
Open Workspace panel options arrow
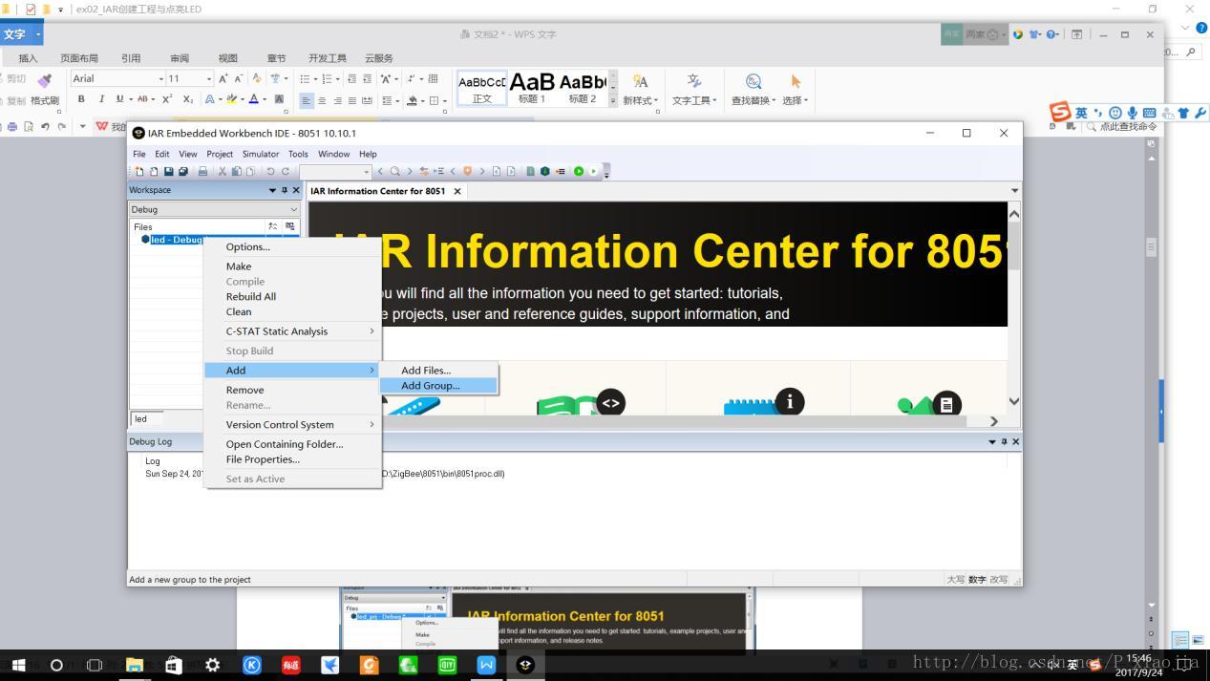pos(272,190)
